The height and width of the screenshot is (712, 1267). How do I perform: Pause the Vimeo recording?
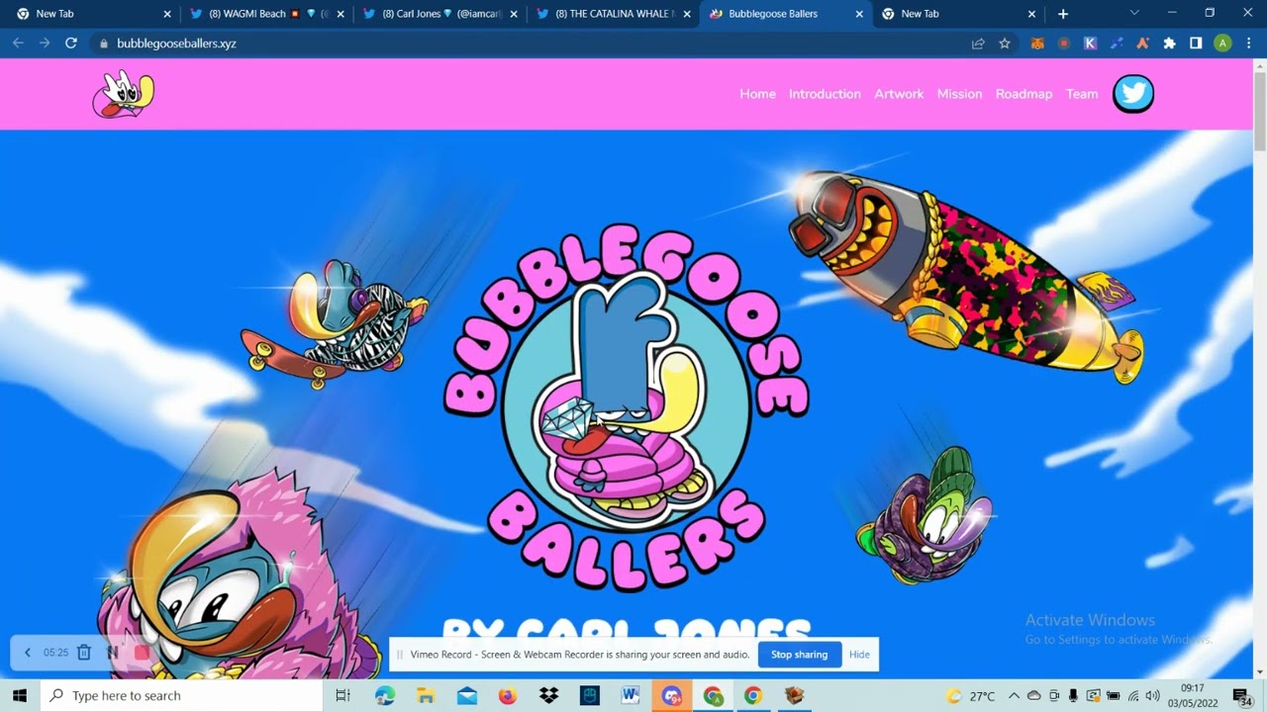112,653
